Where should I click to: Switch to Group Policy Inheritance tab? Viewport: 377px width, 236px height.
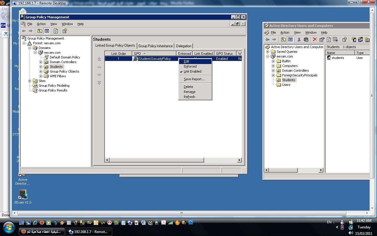[156, 46]
